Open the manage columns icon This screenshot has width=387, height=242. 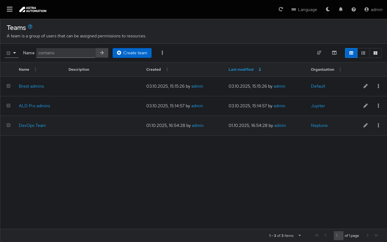pos(334,53)
